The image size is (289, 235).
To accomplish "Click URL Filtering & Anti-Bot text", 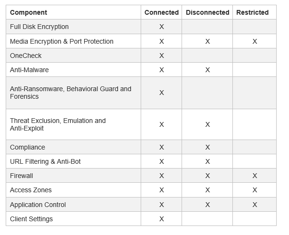I will pyautogui.click(x=45, y=161).
